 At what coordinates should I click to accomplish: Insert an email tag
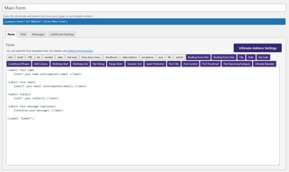(x=20, y=57)
